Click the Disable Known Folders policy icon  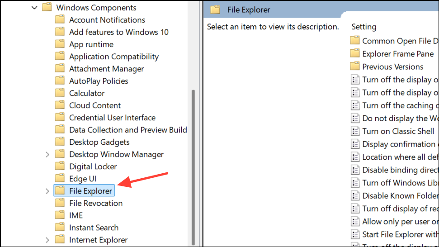tap(355, 196)
